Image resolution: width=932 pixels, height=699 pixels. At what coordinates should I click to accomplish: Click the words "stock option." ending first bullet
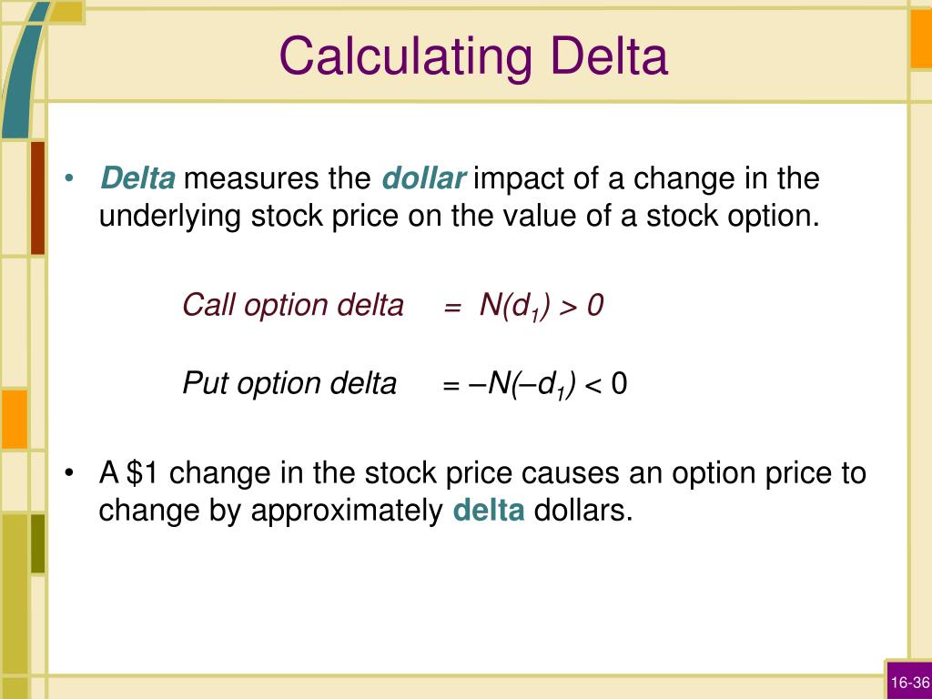(733, 215)
